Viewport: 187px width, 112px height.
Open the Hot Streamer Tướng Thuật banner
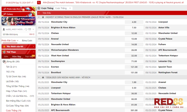[x=18, y=21]
